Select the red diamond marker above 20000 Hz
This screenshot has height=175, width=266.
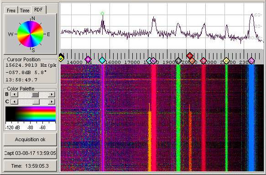tap(190, 56)
